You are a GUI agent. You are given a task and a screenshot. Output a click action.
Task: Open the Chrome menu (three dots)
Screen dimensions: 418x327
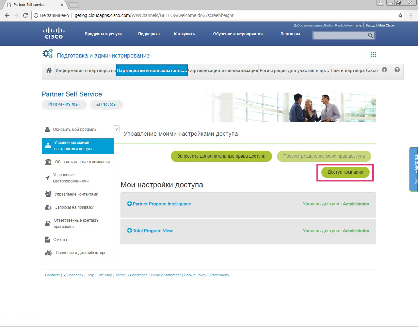(411, 15)
